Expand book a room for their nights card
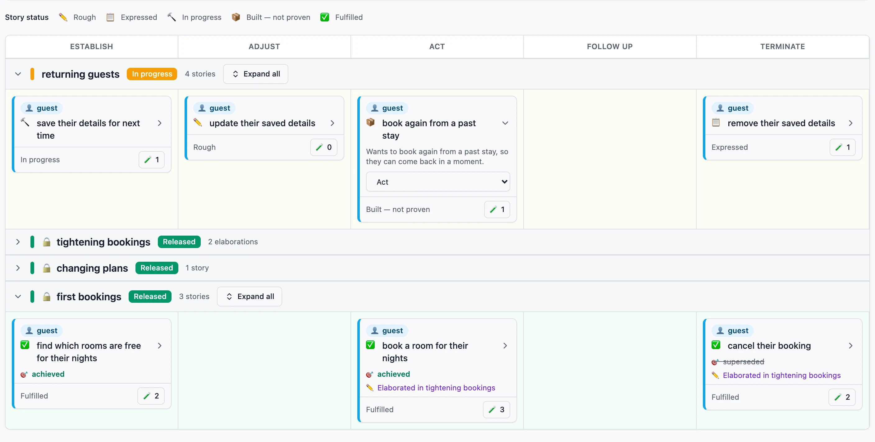 [x=506, y=346]
